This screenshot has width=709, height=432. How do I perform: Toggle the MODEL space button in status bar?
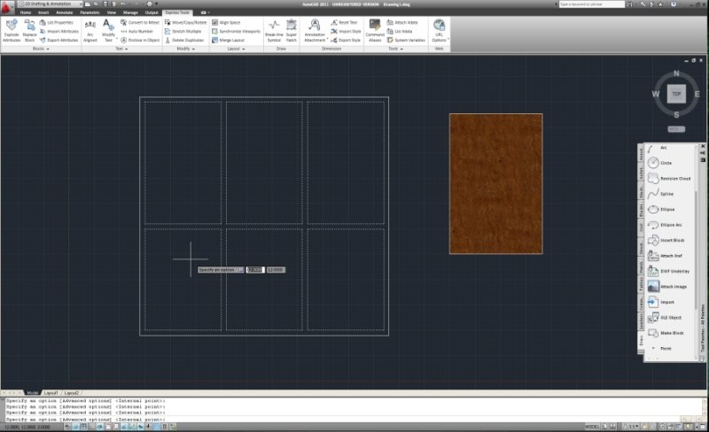coord(592,427)
